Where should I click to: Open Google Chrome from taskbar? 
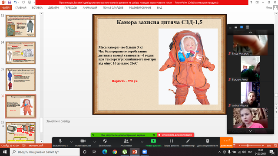click(x=115, y=152)
